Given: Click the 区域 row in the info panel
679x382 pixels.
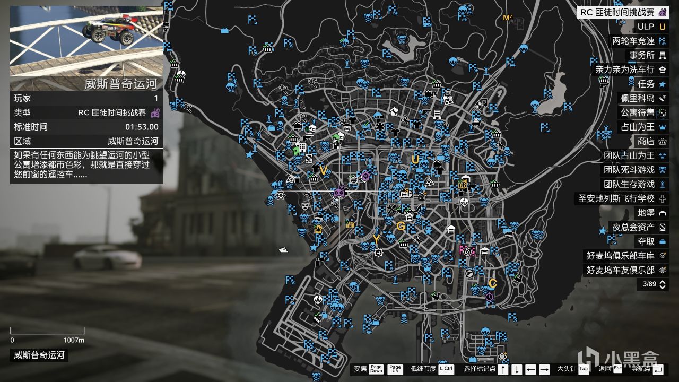Looking at the screenshot, I should 86,141.
